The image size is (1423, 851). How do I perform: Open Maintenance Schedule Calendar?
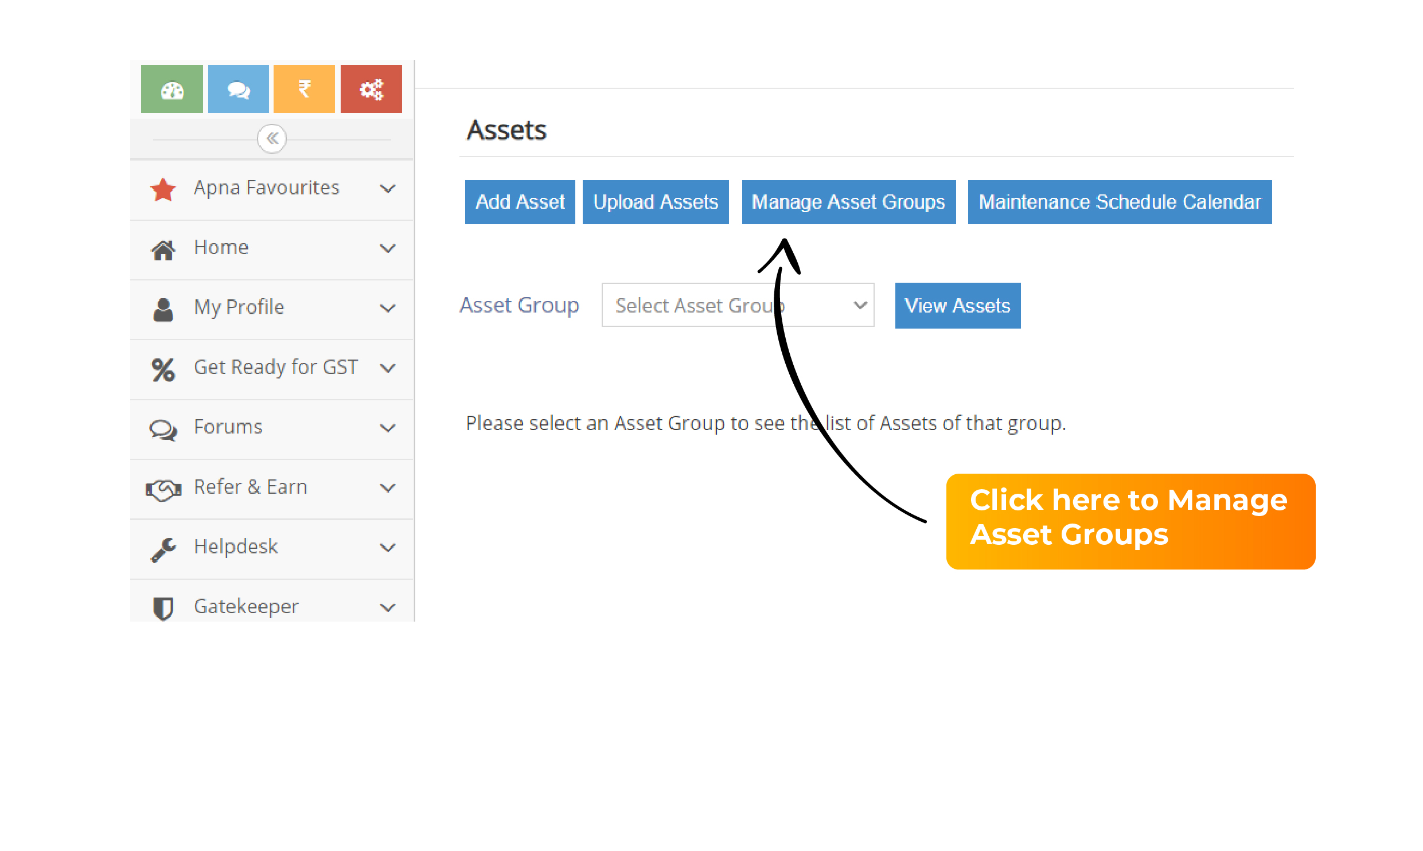[x=1120, y=202]
